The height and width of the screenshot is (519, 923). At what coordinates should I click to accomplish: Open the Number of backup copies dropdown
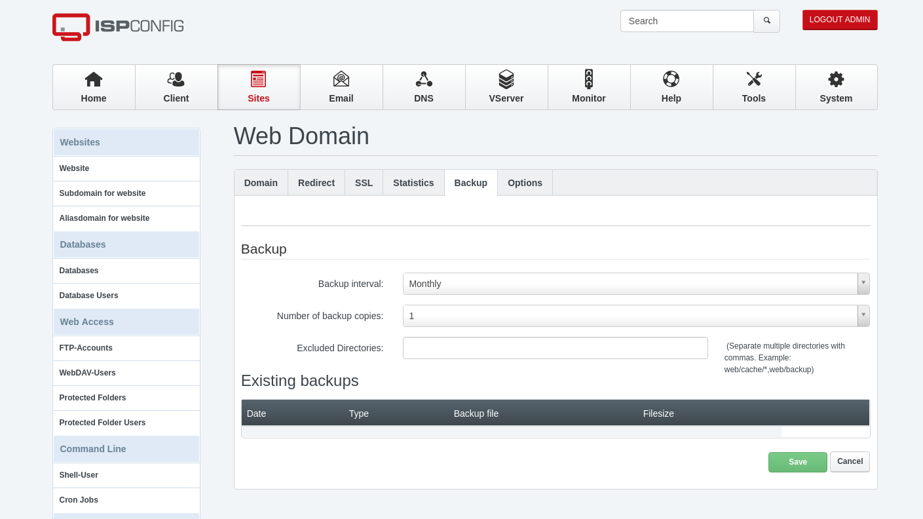point(636,316)
